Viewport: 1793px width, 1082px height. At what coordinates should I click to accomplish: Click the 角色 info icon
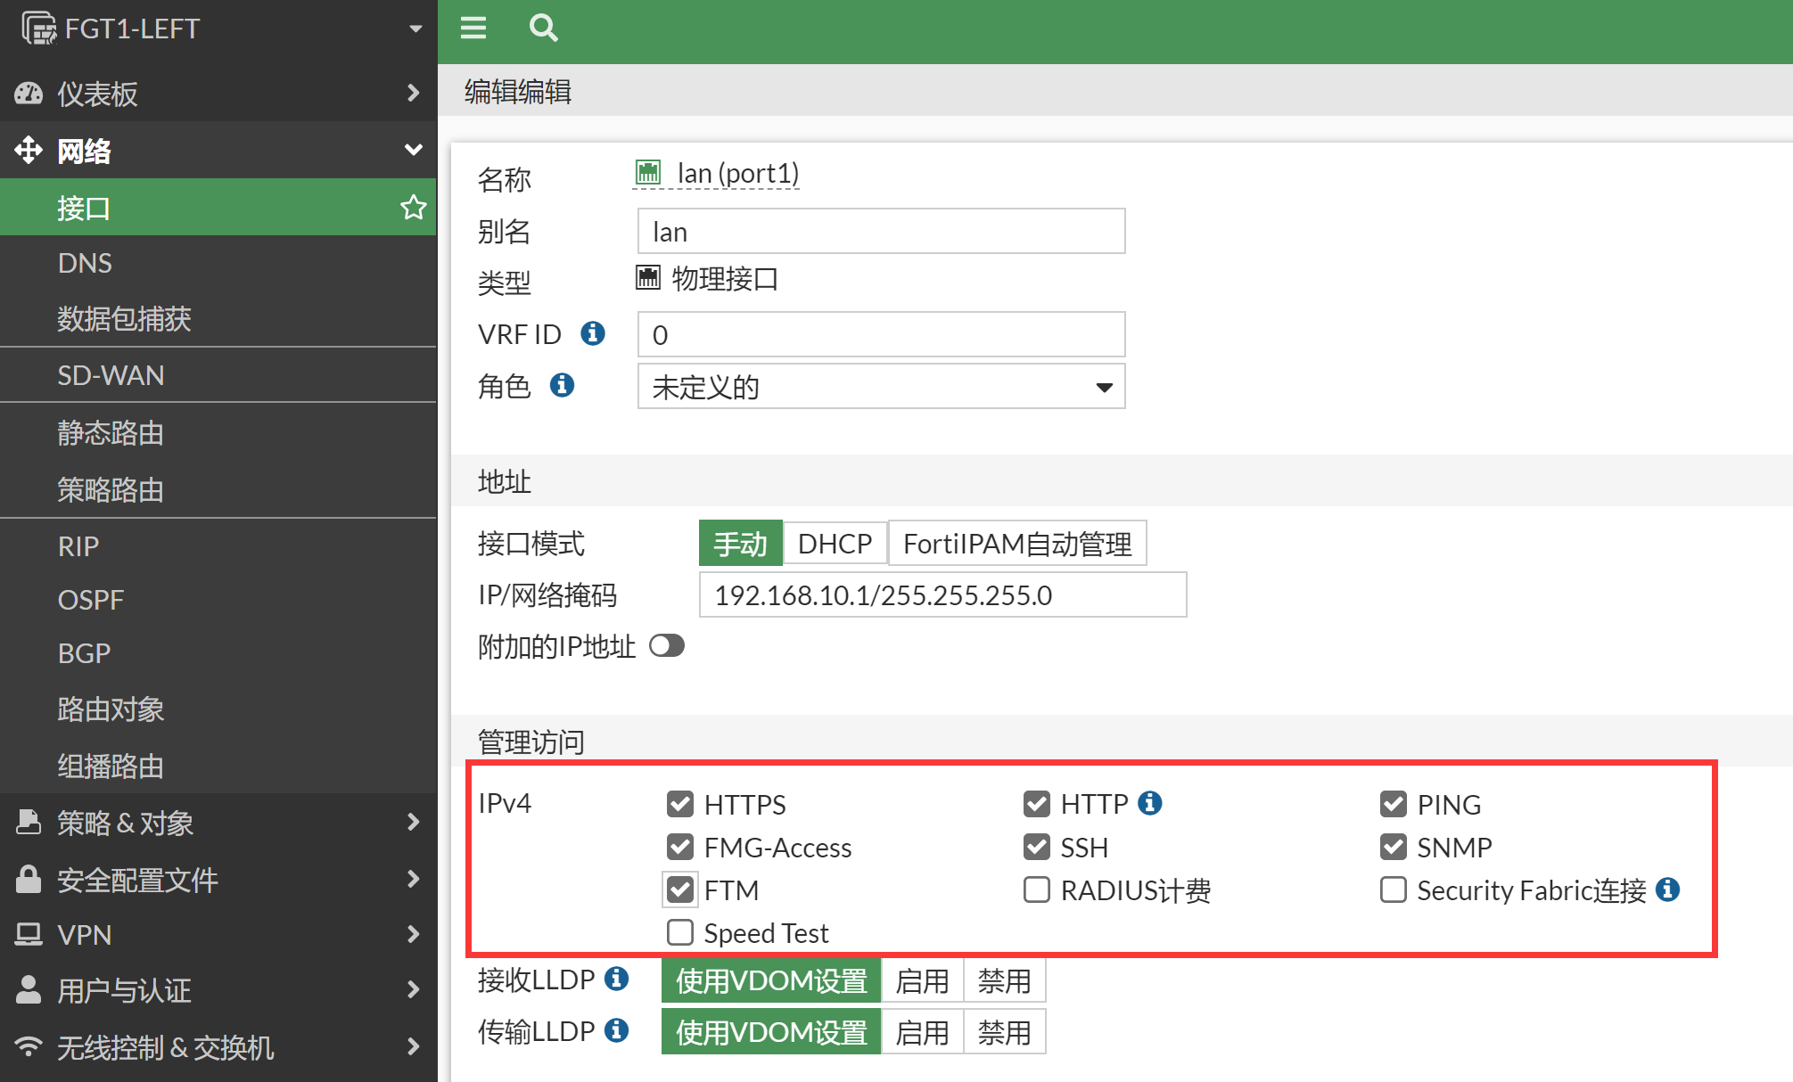(562, 385)
